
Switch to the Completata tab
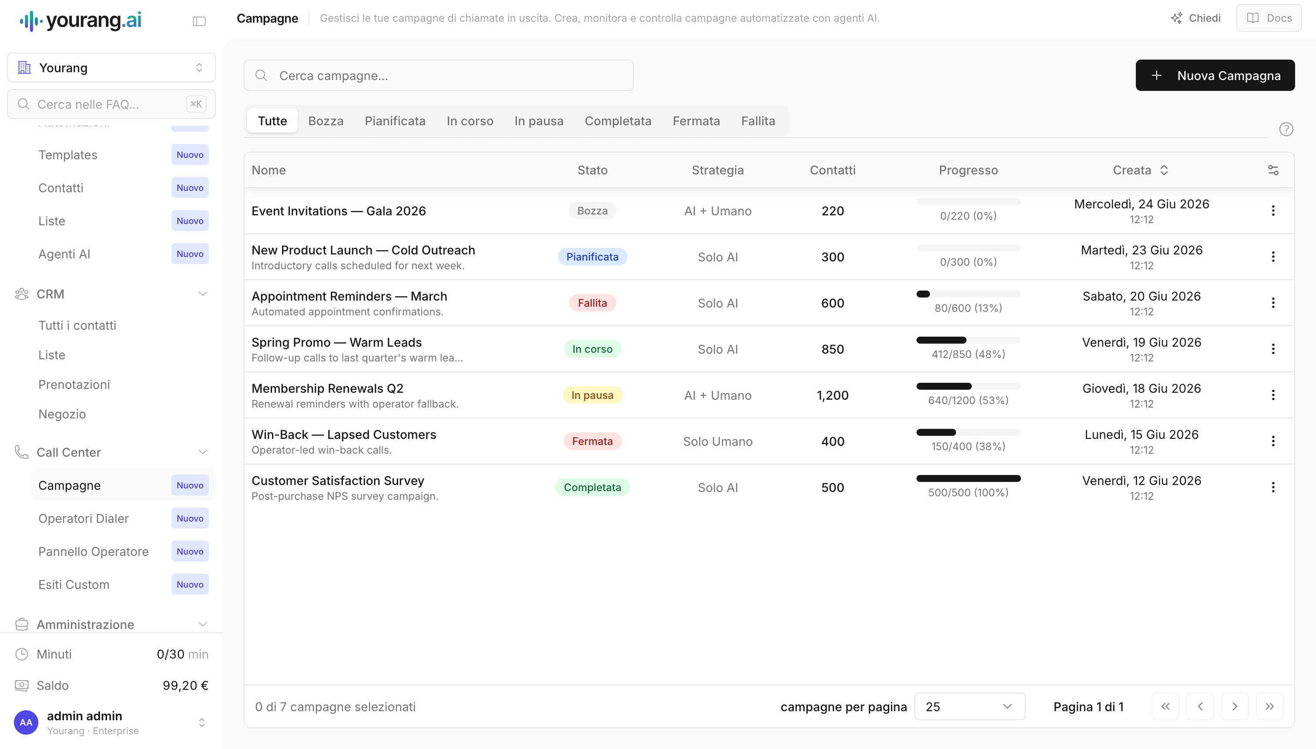pos(618,121)
